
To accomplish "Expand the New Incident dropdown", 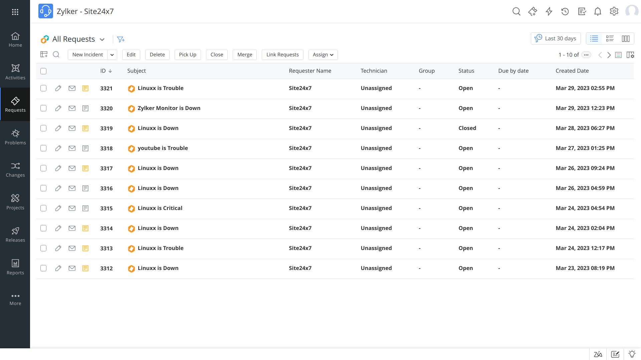I will [x=112, y=55].
